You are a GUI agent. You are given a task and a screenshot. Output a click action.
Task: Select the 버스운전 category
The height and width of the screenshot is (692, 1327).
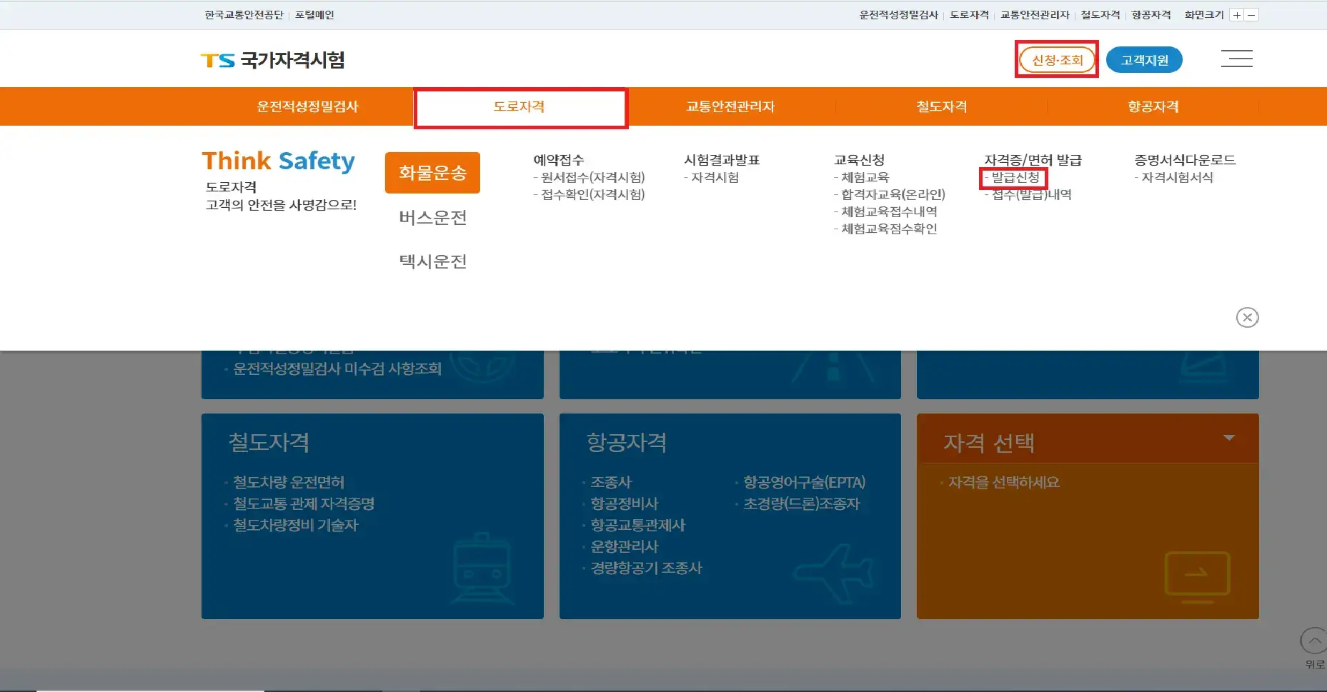pyautogui.click(x=432, y=218)
